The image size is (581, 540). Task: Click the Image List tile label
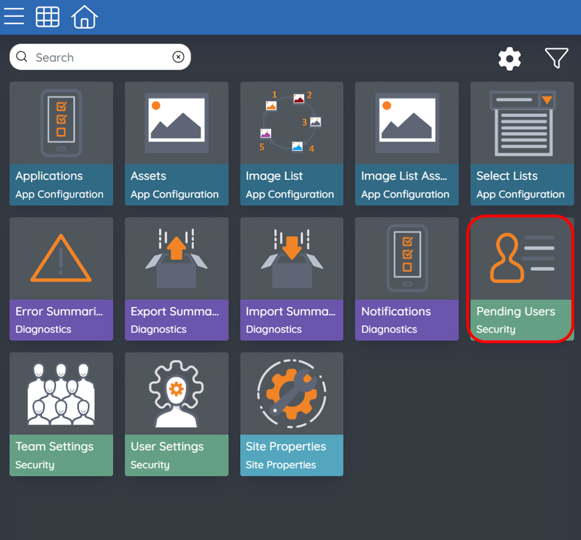click(274, 176)
